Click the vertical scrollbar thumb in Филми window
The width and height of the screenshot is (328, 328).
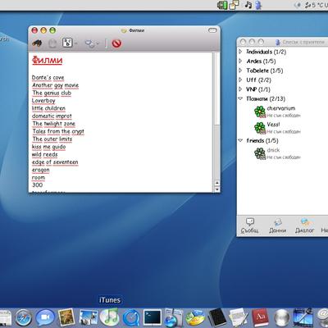pyautogui.click(x=217, y=89)
